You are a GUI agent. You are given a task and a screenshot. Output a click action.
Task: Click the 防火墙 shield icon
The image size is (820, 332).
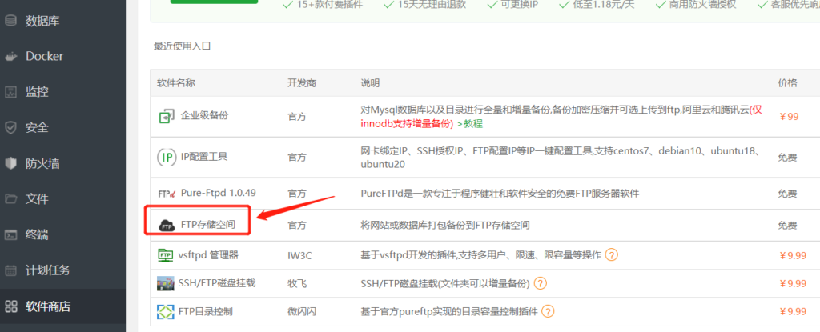11,164
